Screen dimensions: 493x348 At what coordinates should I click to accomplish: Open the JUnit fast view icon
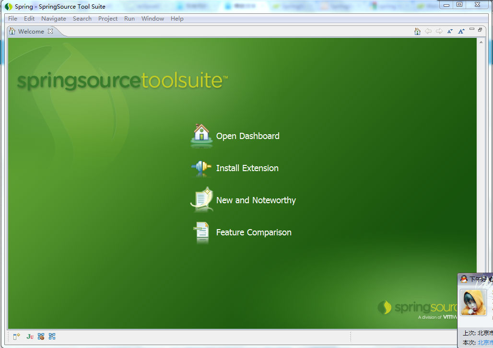coord(30,336)
